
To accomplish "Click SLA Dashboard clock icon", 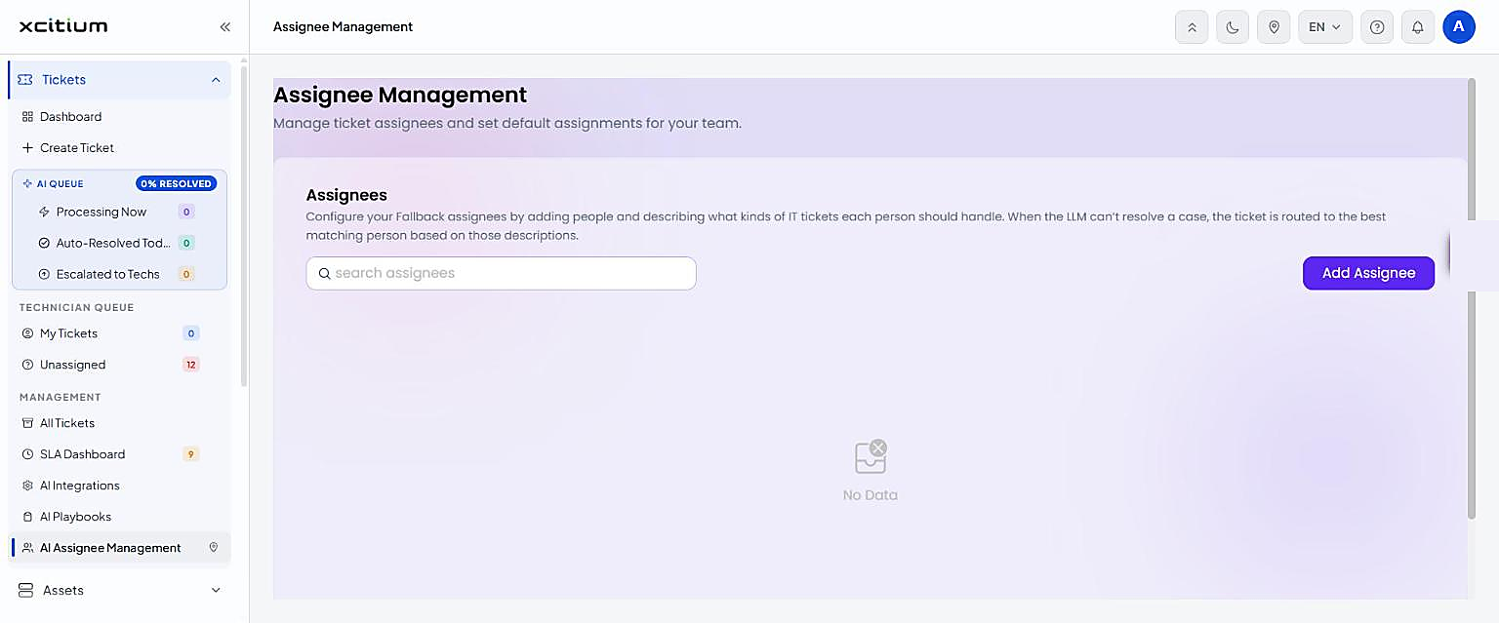I will 27,454.
